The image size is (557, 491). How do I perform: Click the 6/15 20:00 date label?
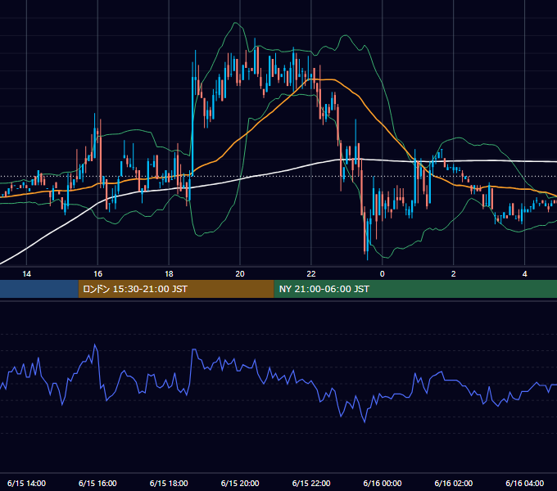(240, 483)
